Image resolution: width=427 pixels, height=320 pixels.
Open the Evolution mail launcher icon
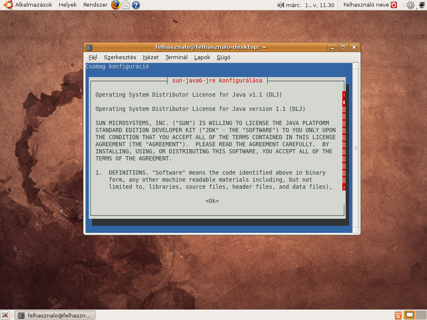click(x=126, y=5)
